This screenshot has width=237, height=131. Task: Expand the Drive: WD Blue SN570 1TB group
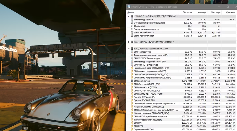(129, 42)
